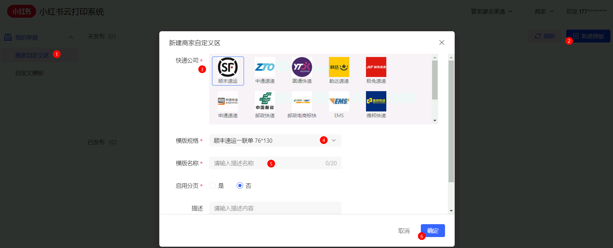Click the 小红书 logo in the header
Image resolution: width=613 pixels, height=248 pixels.
22,12
